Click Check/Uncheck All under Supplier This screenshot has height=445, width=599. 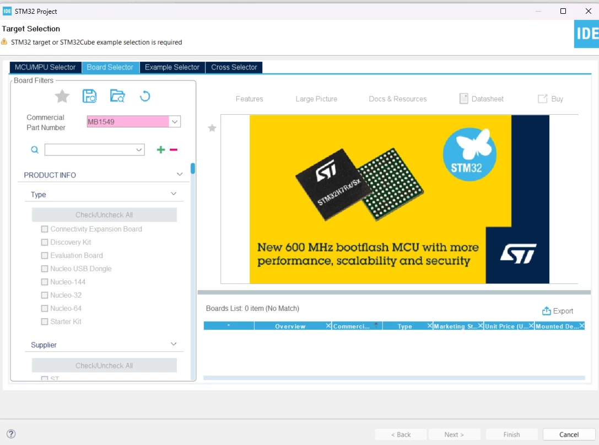(104, 366)
